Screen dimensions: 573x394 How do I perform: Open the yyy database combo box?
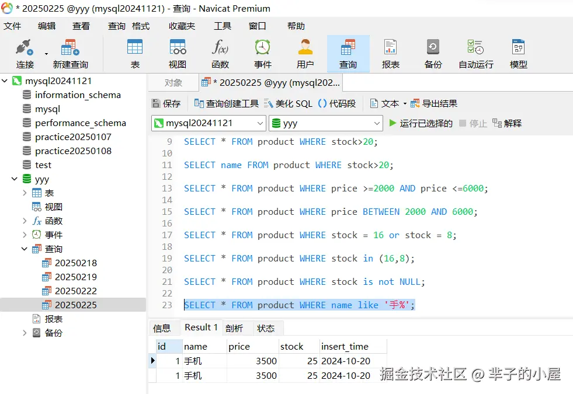pyautogui.click(x=325, y=123)
